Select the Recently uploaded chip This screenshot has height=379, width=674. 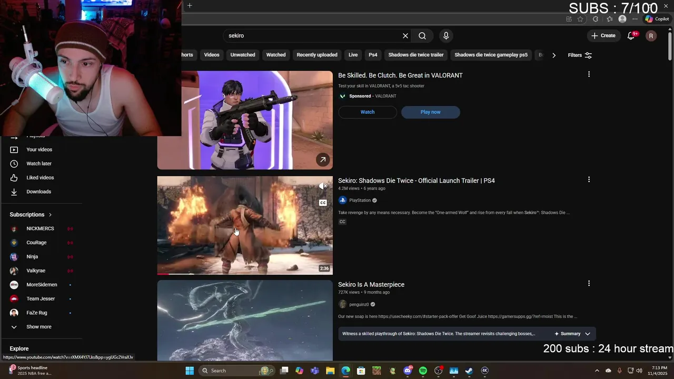[317, 55]
